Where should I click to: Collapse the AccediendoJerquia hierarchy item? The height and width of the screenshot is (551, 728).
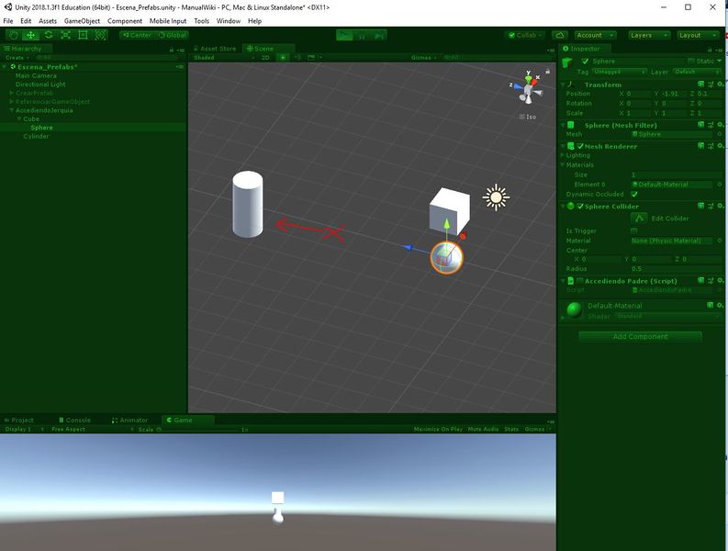[12, 110]
